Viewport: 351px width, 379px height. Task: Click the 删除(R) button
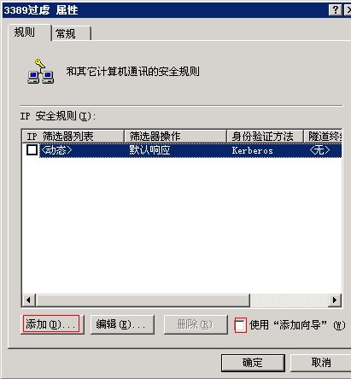tap(196, 324)
